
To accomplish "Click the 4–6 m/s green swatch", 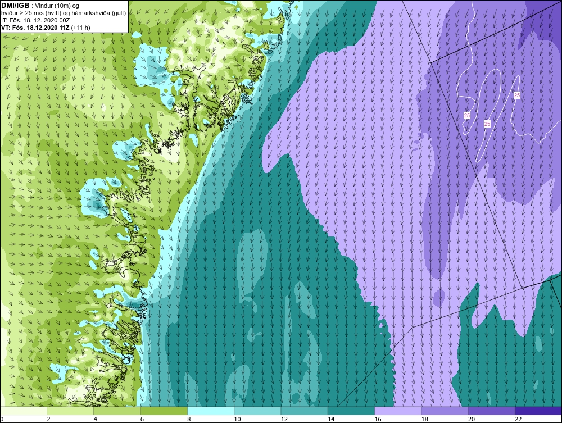I will click(117, 411).
